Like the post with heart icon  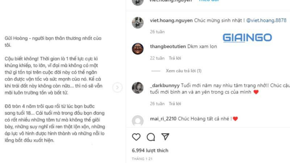click(x=136, y=137)
